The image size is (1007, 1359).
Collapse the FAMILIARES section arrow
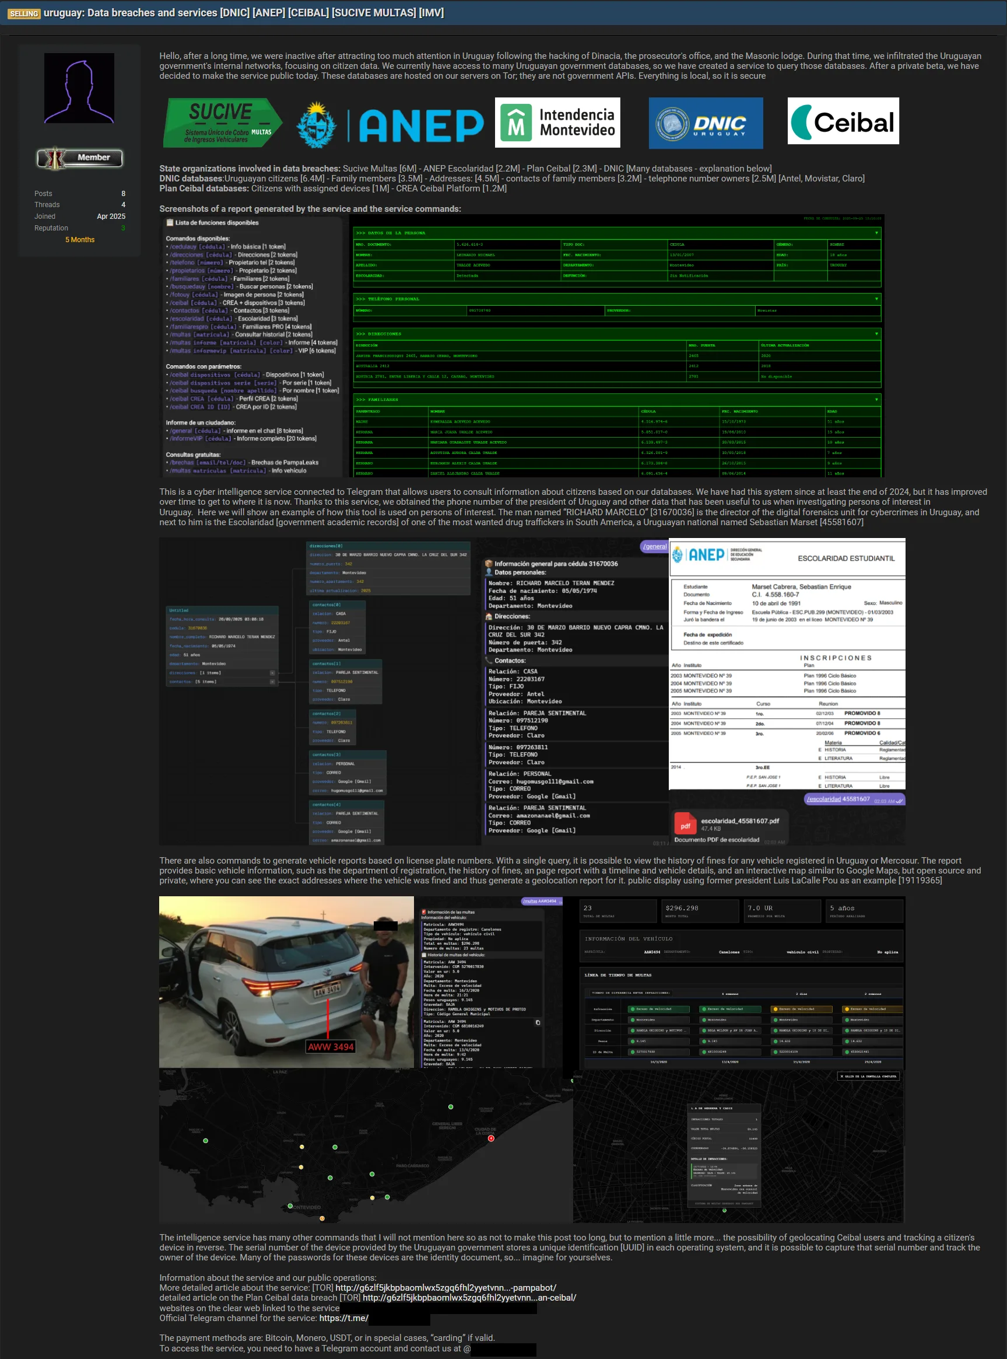(x=876, y=400)
